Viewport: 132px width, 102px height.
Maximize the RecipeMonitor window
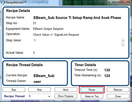tap(117, 2)
